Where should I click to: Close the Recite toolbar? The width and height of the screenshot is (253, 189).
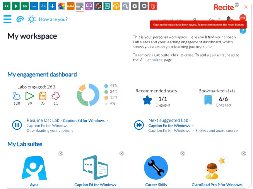[246, 7]
